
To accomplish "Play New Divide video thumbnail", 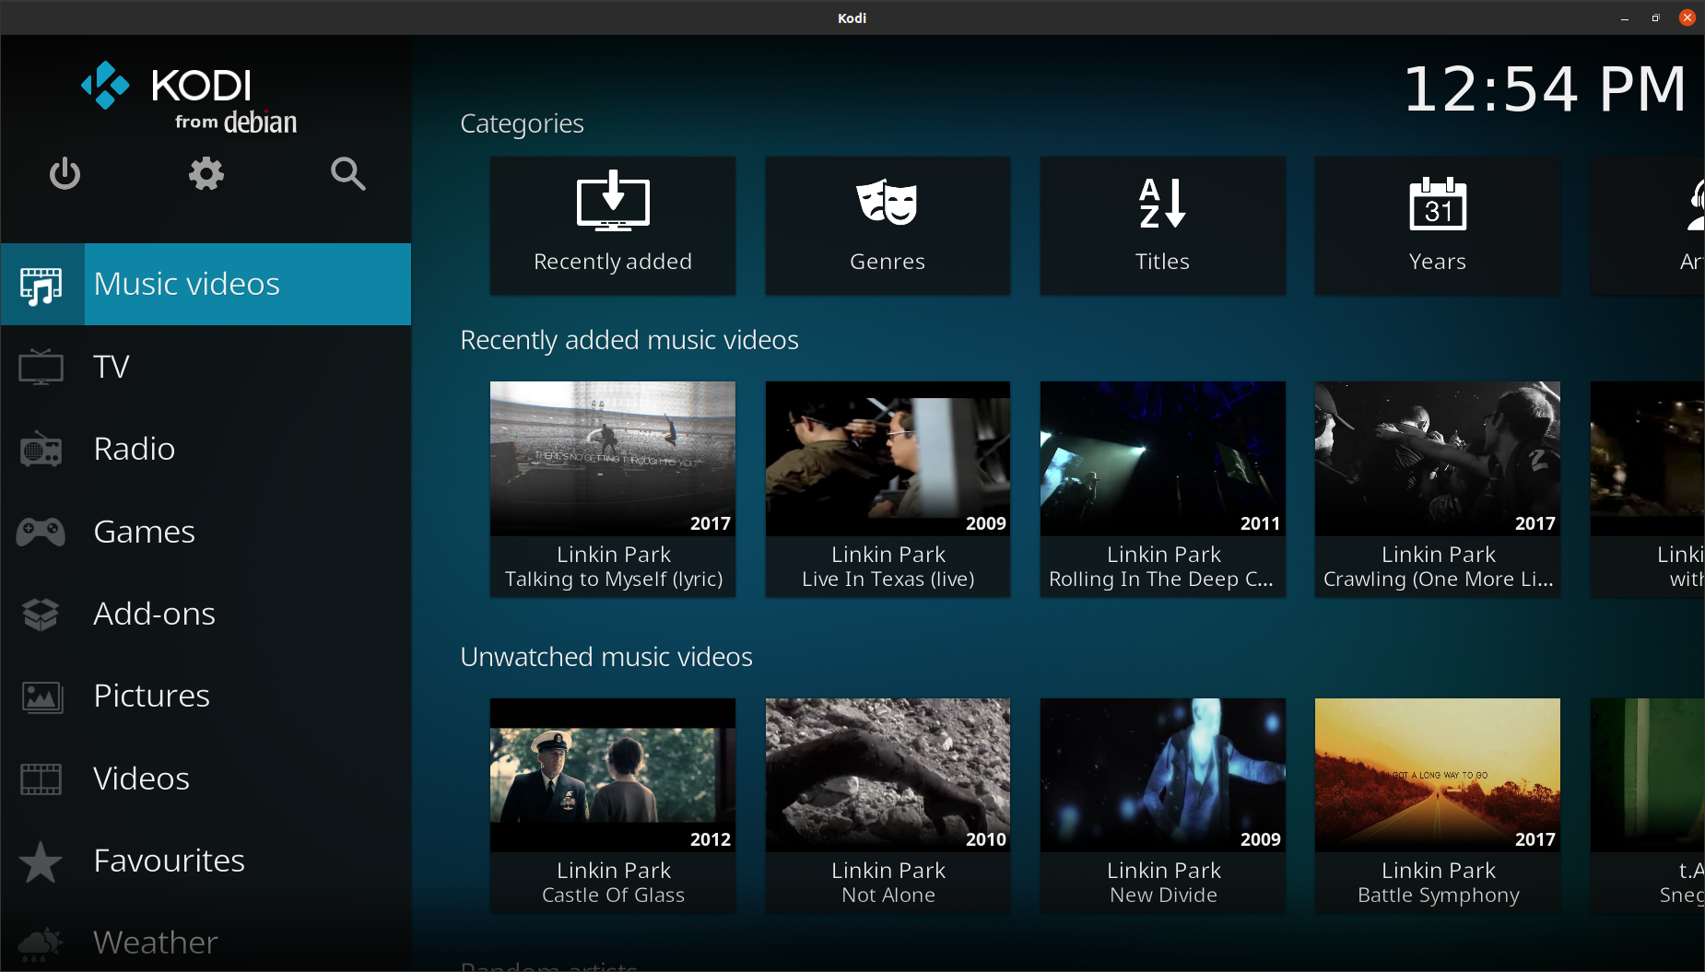I will click(1162, 775).
